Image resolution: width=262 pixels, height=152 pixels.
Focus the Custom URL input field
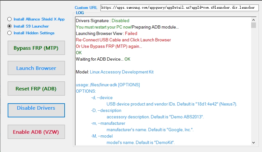pyautogui.click(x=179, y=8)
